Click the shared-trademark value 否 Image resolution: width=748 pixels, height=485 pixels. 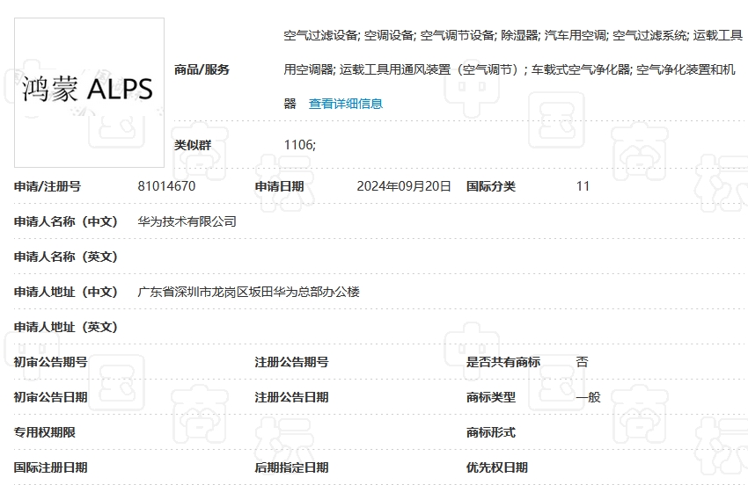(582, 362)
